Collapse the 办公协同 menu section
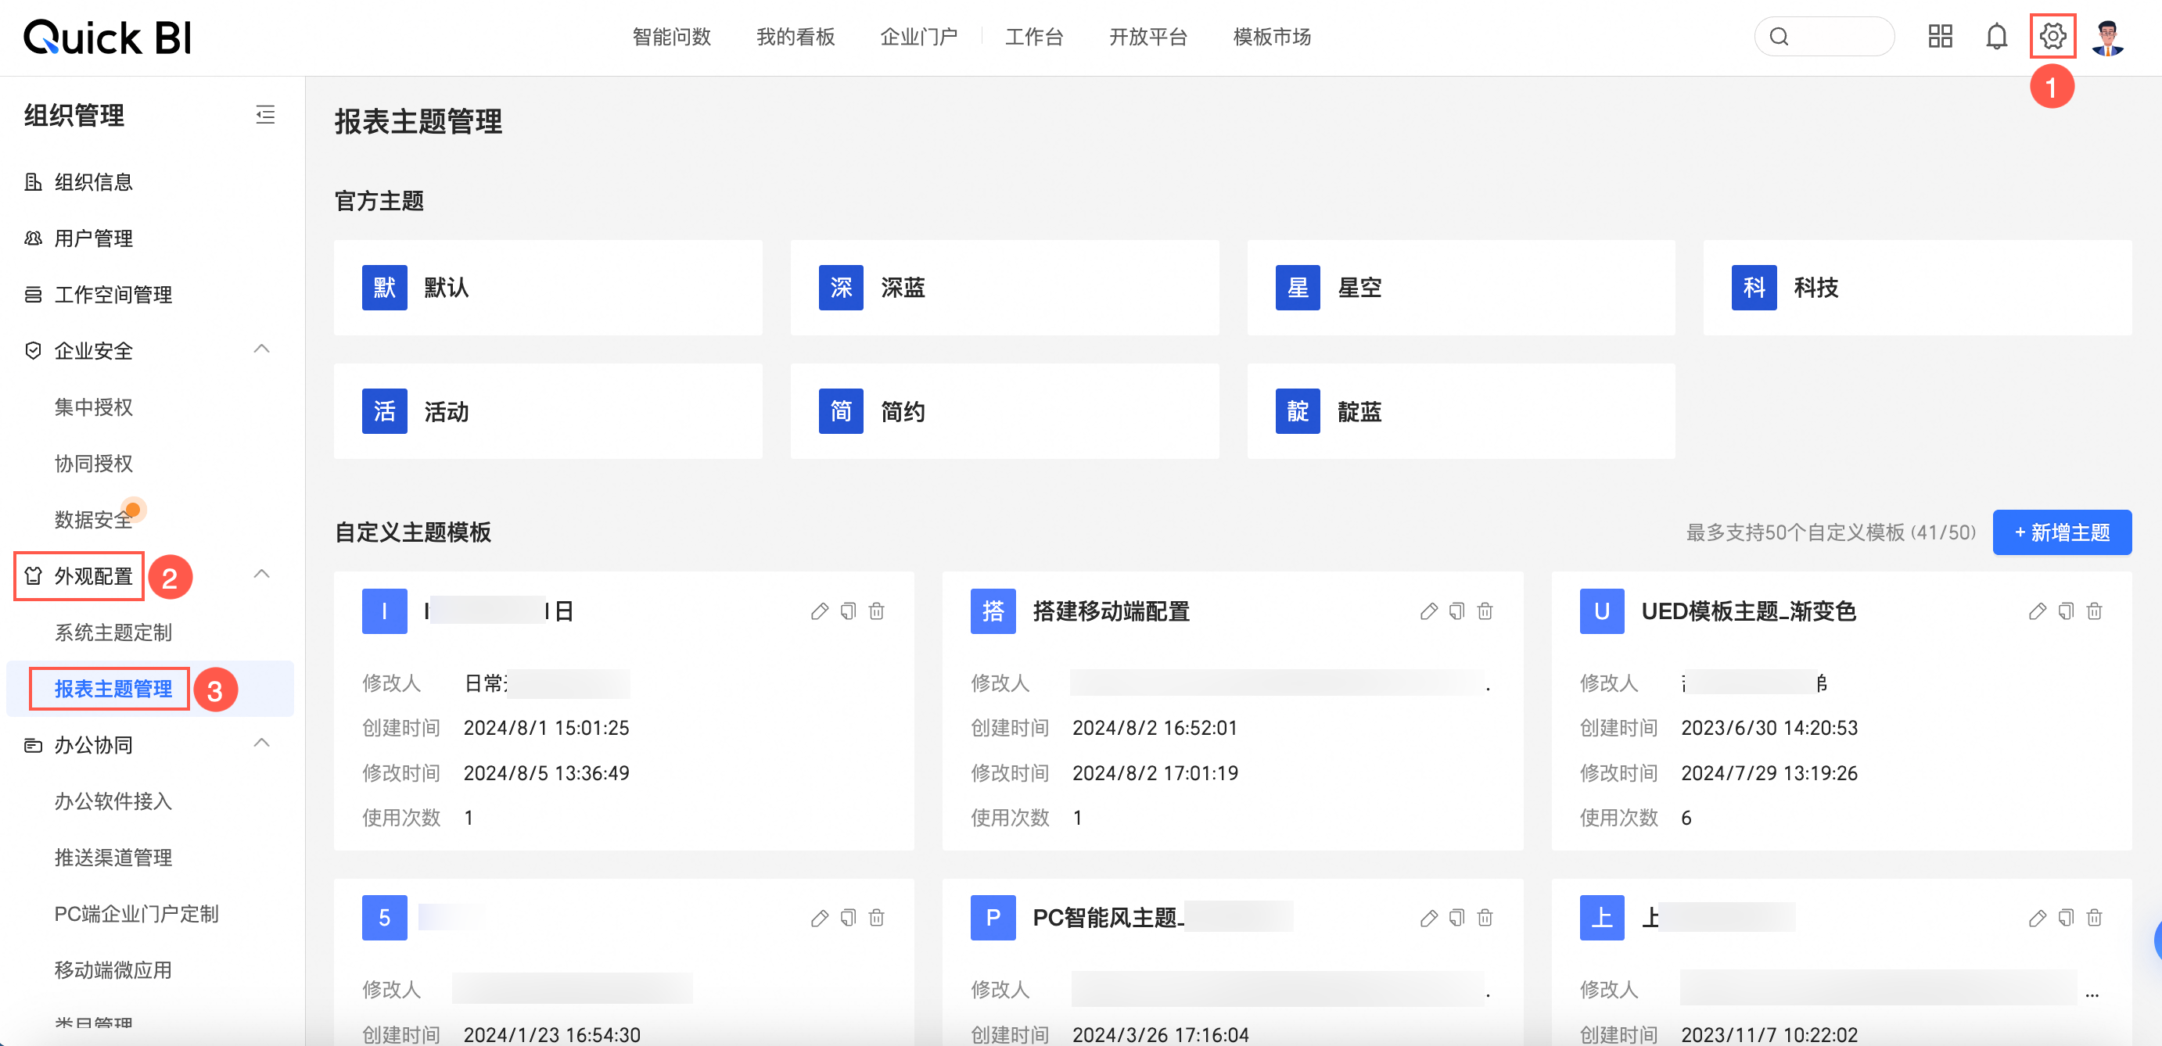The width and height of the screenshot is (2162, 1046). pos(262,743)
